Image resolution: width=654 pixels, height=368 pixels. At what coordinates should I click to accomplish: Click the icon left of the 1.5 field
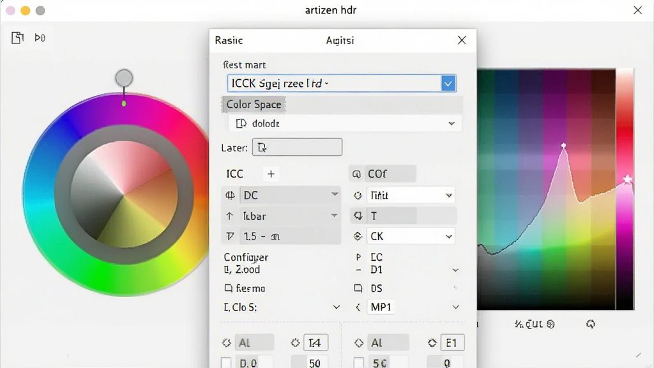(230, 236)
